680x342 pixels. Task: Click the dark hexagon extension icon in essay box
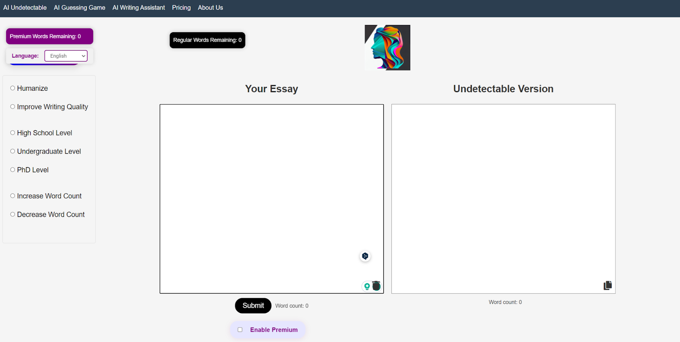(x=365, y=256)
